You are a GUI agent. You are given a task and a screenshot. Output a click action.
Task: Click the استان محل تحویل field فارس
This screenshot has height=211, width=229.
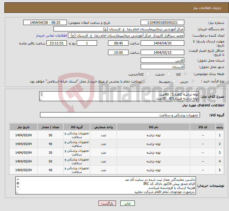162,60
